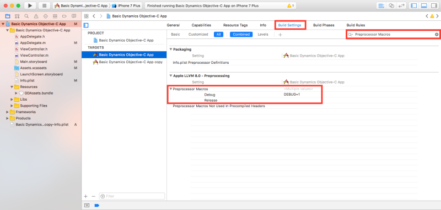Hide the project and targets list
Image resolution: width=441 pixels, height=210 pixels.
pos(86,25)
